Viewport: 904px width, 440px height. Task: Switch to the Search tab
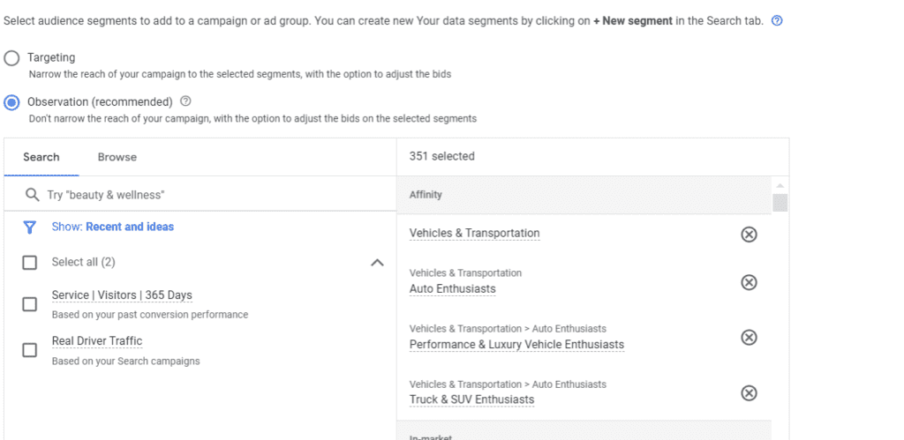coord(41,157)
